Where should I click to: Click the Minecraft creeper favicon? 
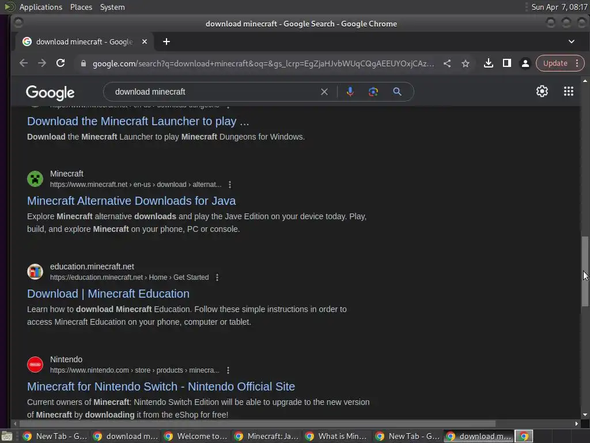tap(35, 179)
